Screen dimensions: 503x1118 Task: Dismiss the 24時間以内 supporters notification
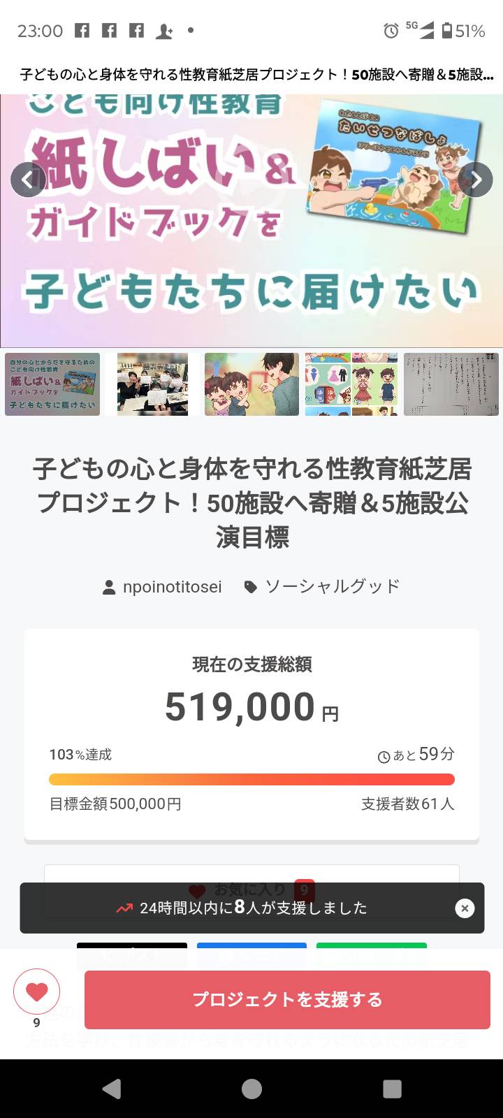pyautogui.click(x=465, y=908)
